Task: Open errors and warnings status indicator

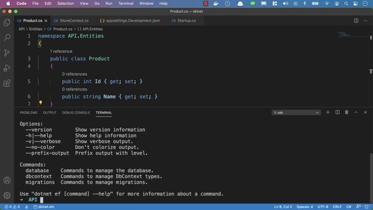Action: (12, 206)
